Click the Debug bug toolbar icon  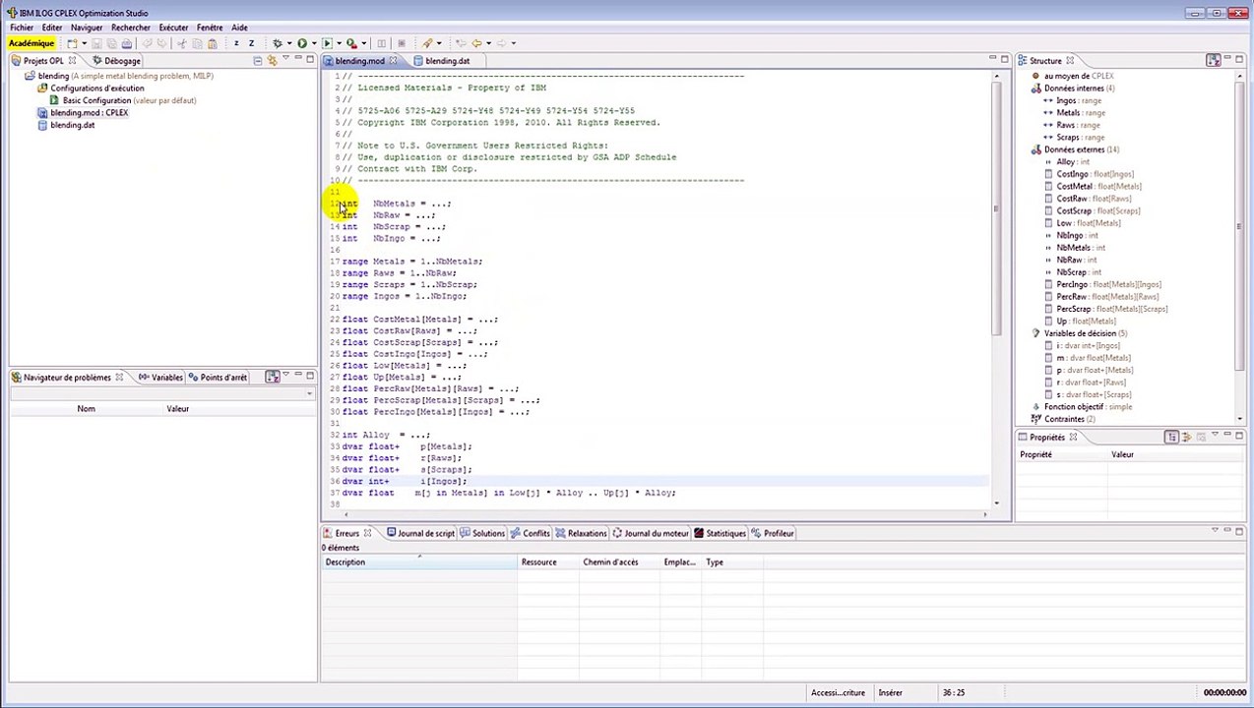tap(277, 43)
